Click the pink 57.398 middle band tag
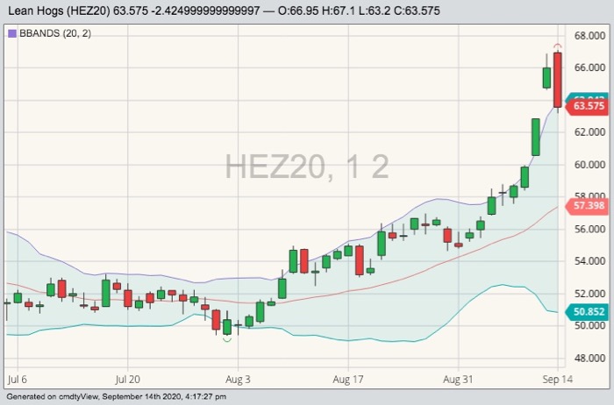The image size is (614, 405). point(588,207)
